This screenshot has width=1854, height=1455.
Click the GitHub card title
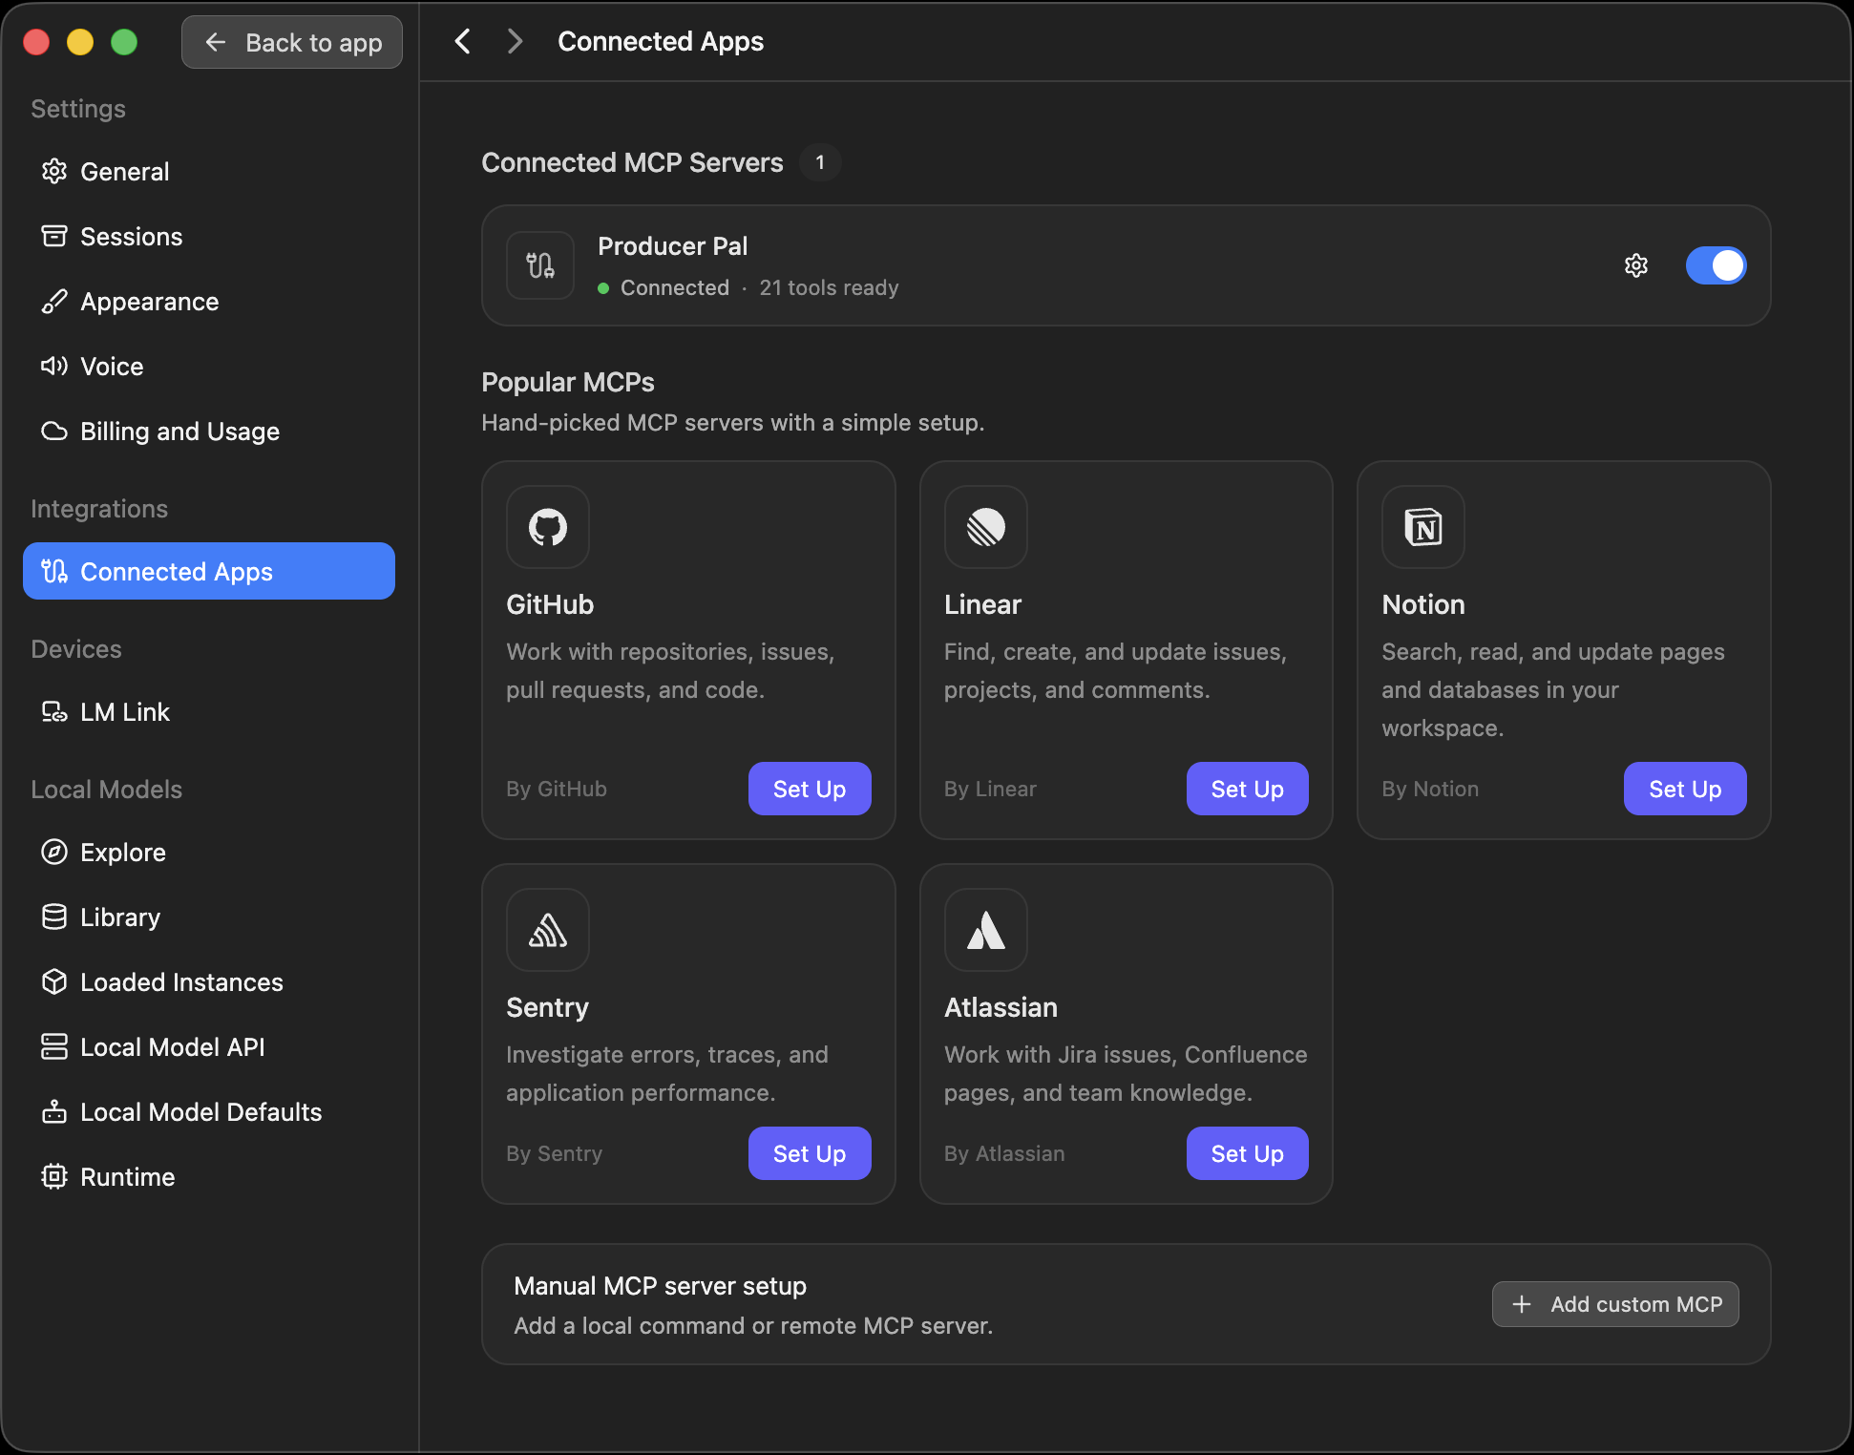[x=550, y=604]
